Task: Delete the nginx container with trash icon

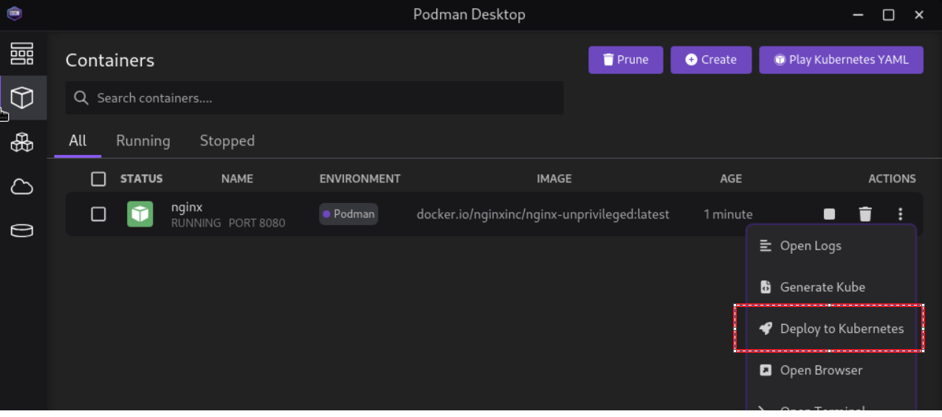Action: [865, 214]
